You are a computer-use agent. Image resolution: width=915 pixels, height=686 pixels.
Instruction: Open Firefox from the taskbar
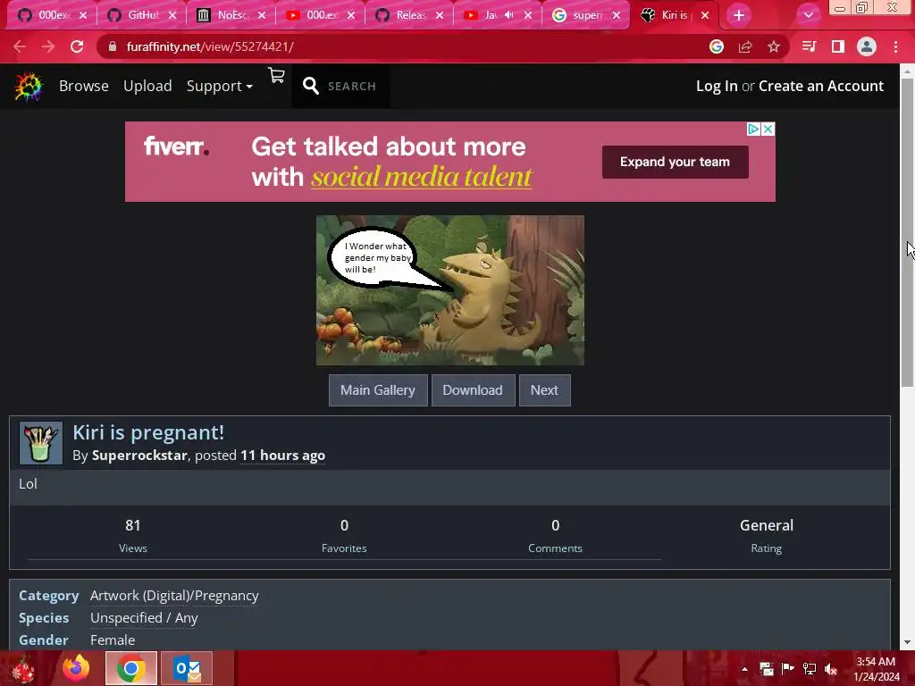(76, 668)
